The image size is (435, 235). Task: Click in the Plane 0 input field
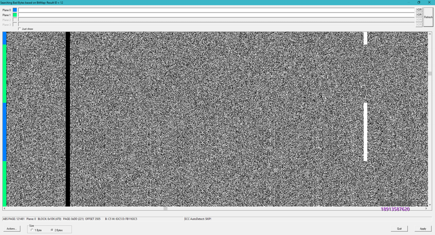(x=216, y=10)
